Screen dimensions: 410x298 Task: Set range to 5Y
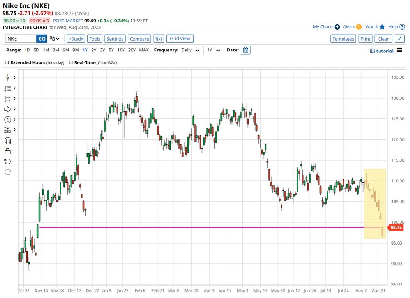click(111, 50)
